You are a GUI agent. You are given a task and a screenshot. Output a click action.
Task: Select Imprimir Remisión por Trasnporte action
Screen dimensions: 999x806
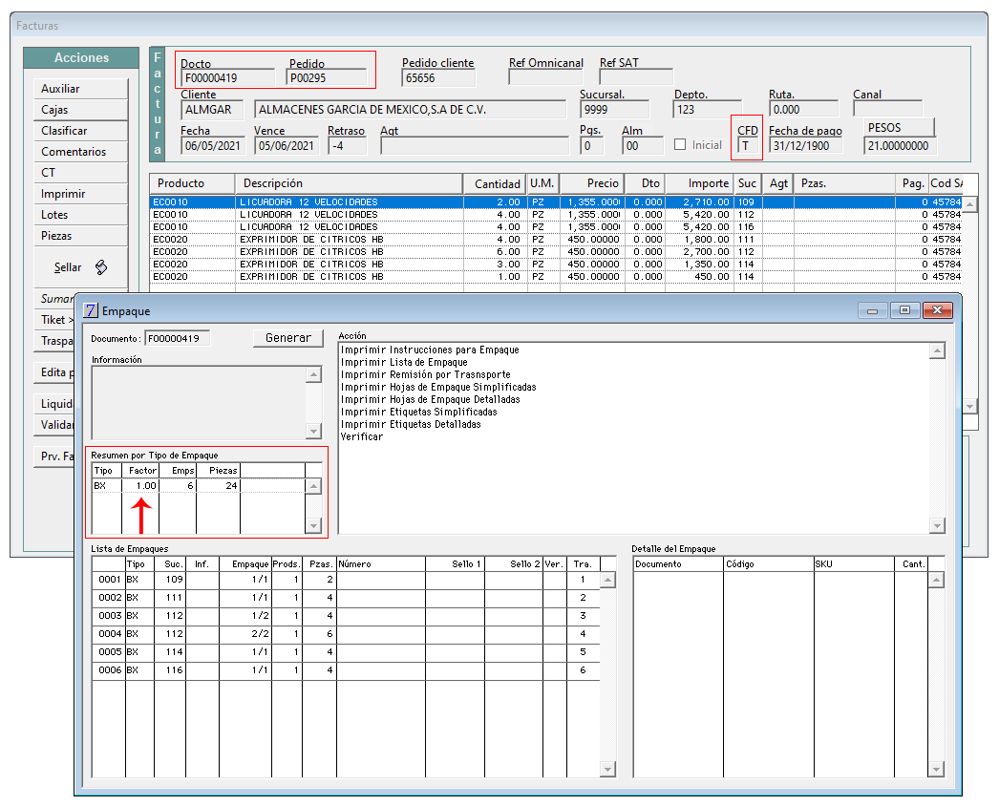426,374
